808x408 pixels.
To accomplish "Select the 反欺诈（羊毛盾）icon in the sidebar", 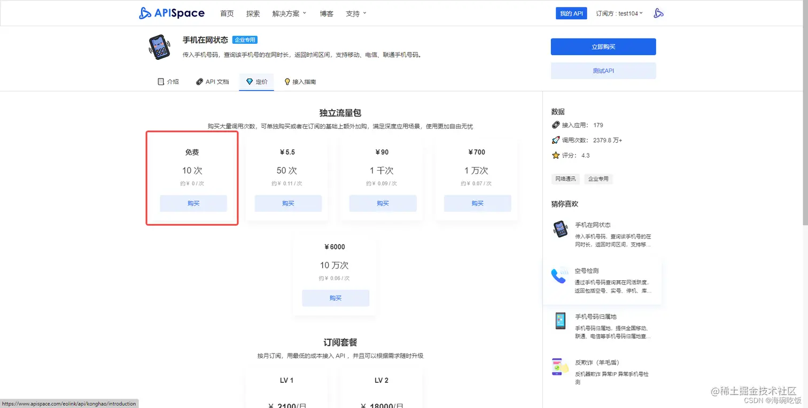I will (560, 367).
